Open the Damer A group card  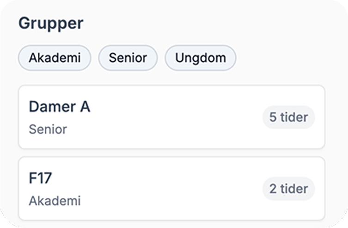pyautogui.click(x=171, y=117)
